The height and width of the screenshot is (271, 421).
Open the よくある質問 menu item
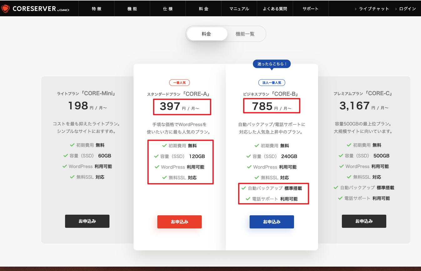click(x=275, y=8)
